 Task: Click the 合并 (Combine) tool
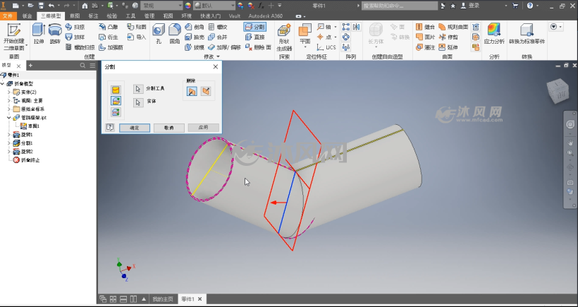click(218, 37)
